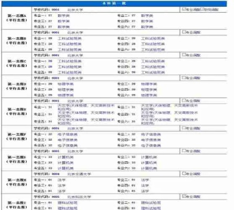This screenshot has height=210, width=234.
Task: Select the 第一志愿G (平行志愿) label
Action: (17, 159)
